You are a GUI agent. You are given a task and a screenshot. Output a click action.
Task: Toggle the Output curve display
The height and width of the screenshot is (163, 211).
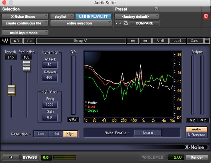coord(92,110)
